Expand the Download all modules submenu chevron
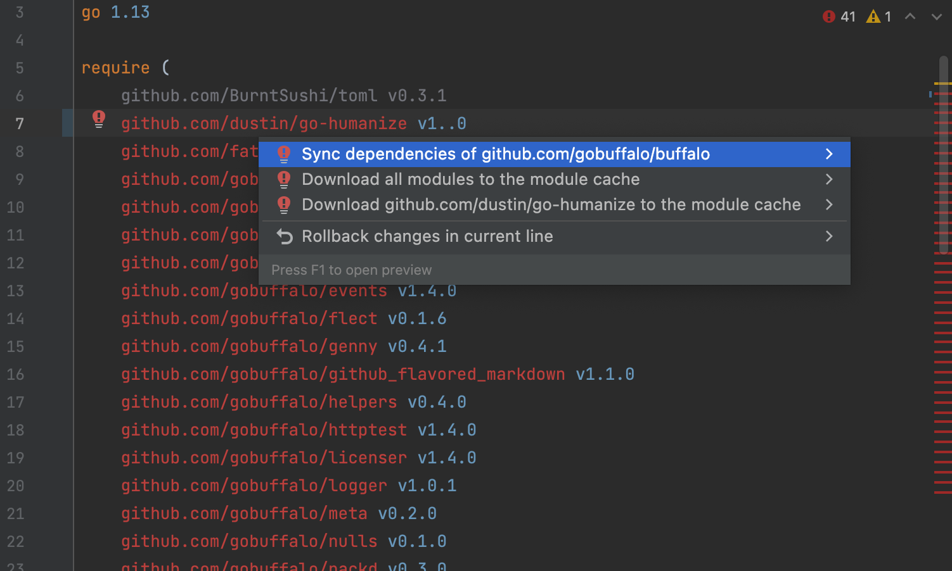The height and width of the screenshot is (571, 952). 829,179
